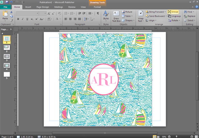Toggle Align Text Right
Viewport: 199px width, 138px height.
(x=75, y=19)
